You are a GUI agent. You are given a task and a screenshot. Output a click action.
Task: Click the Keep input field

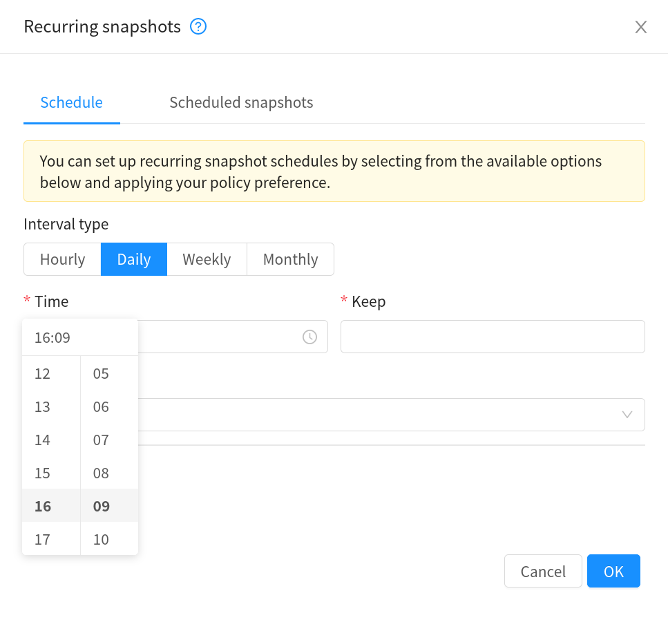[493, 337]
